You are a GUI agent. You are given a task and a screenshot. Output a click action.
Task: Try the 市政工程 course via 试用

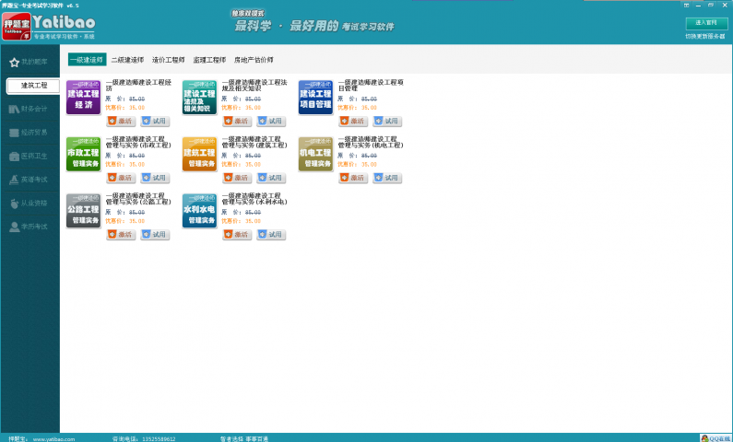[155, 178]
